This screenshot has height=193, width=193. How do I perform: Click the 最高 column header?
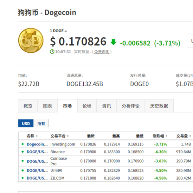point(116,136)
